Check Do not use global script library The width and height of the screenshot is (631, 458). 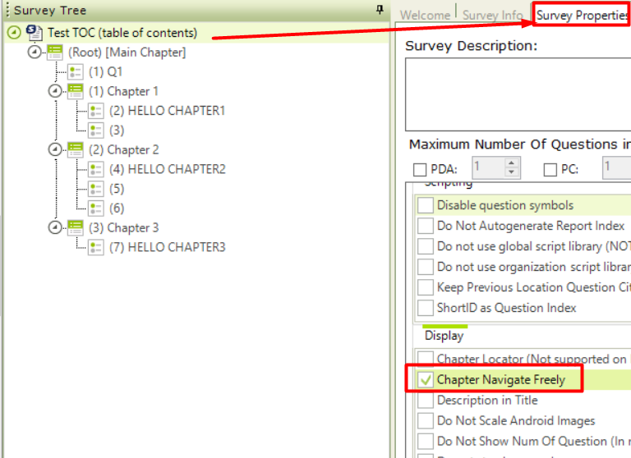pyautogui.click(x=426, y=246)
